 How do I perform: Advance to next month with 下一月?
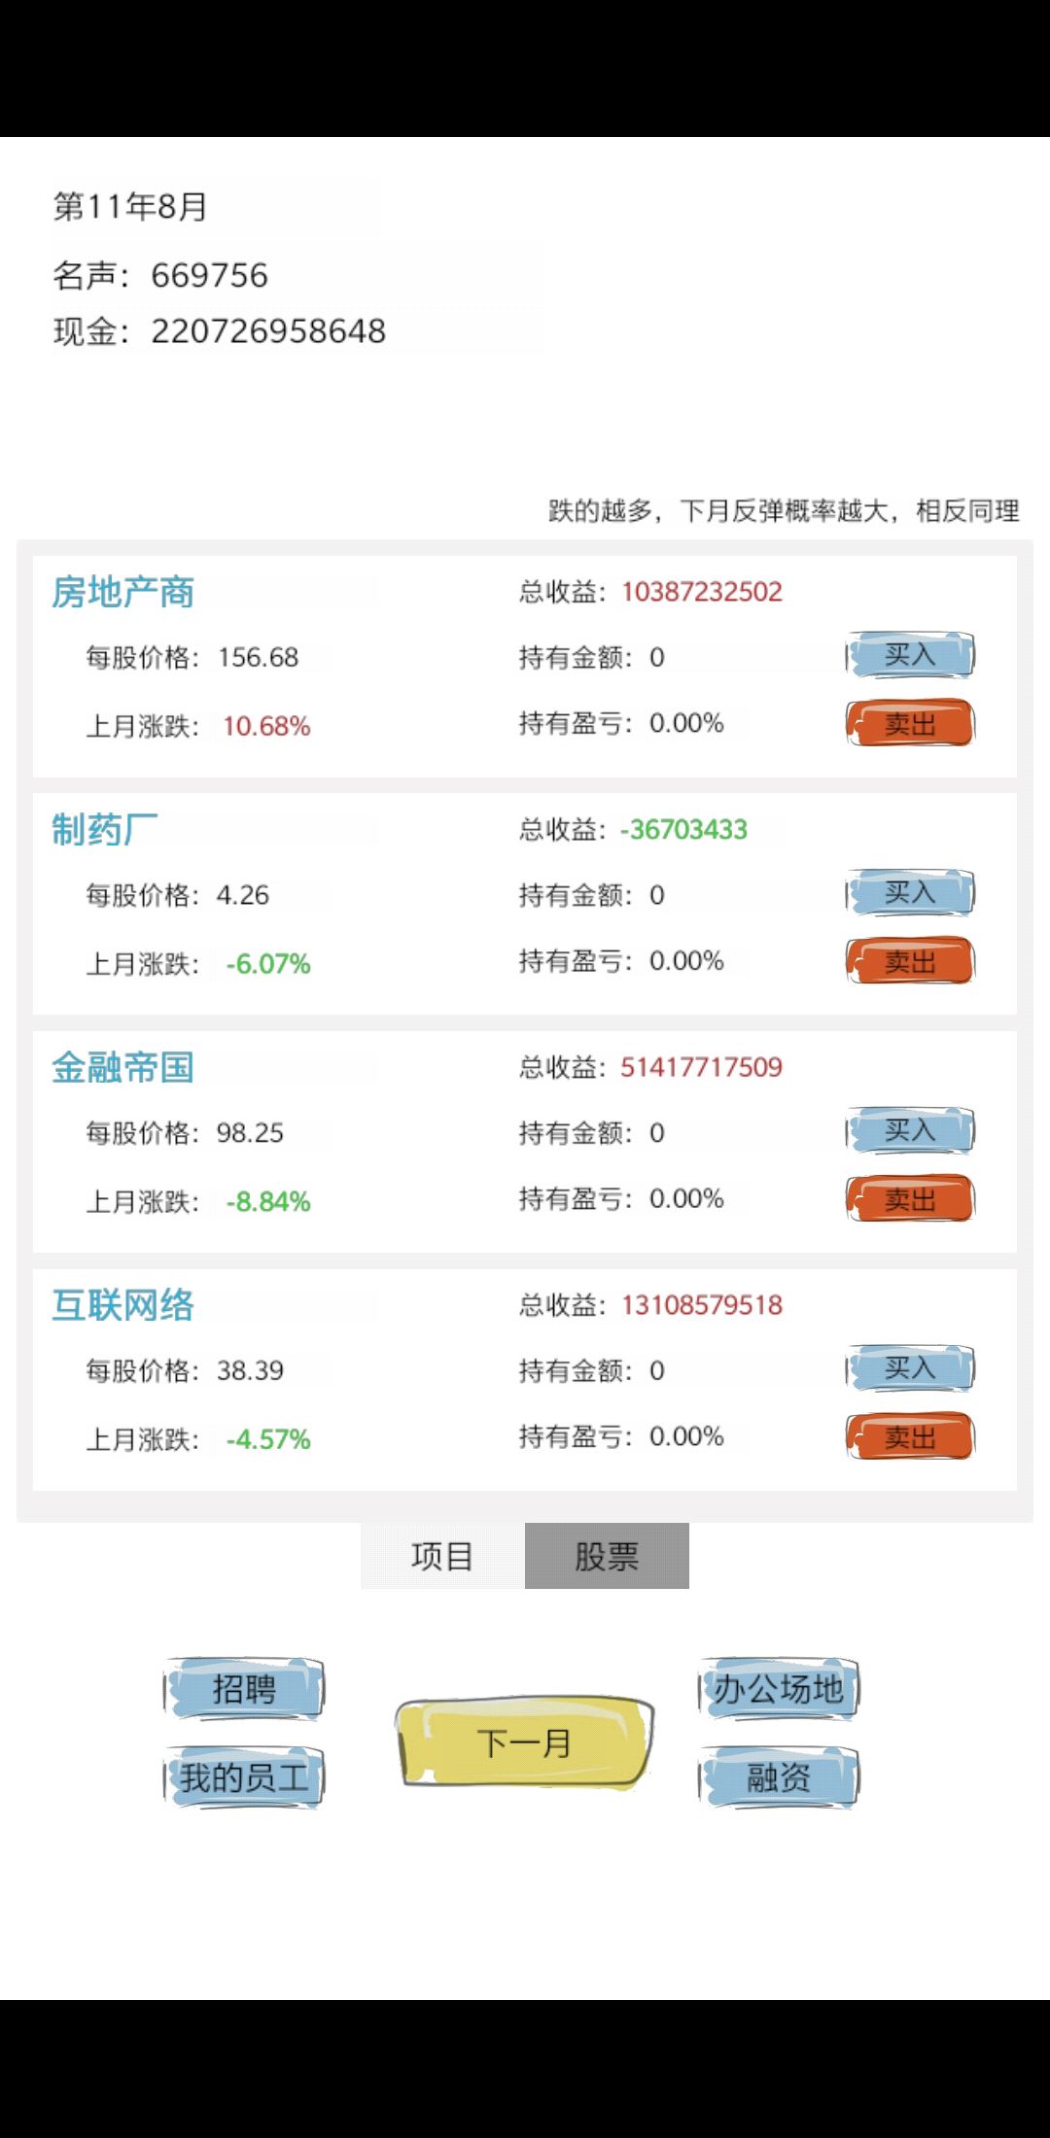[x=525, y=1743]
